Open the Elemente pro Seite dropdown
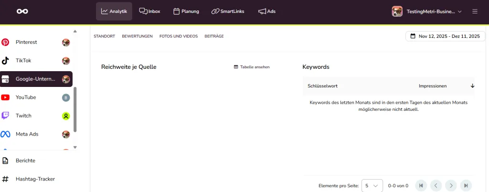Screen dimensions: 489x192 [x=372, y=185]
